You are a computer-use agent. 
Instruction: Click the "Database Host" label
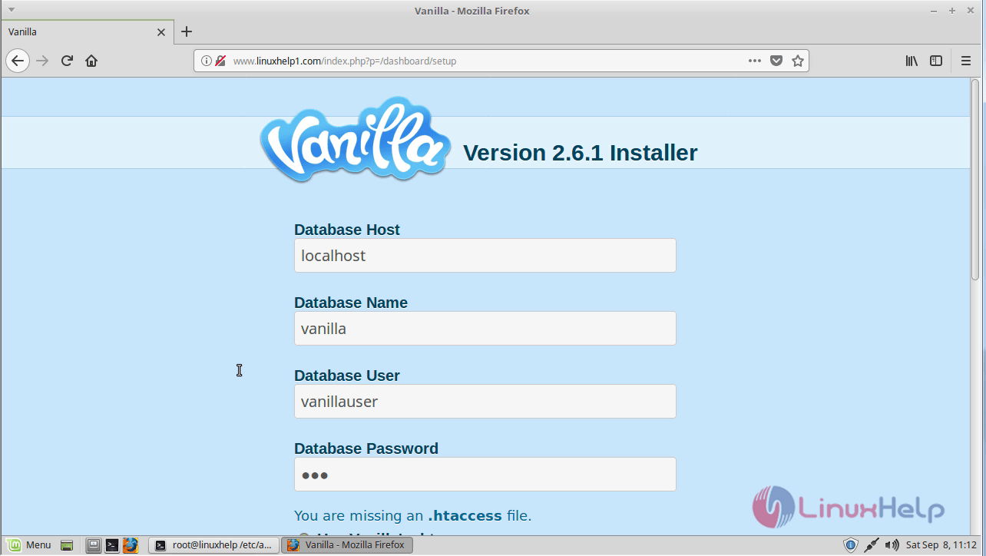pyautogui.click(x=347, y=230)
